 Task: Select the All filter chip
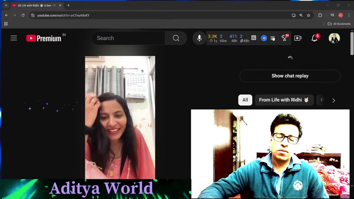(245, 100)
